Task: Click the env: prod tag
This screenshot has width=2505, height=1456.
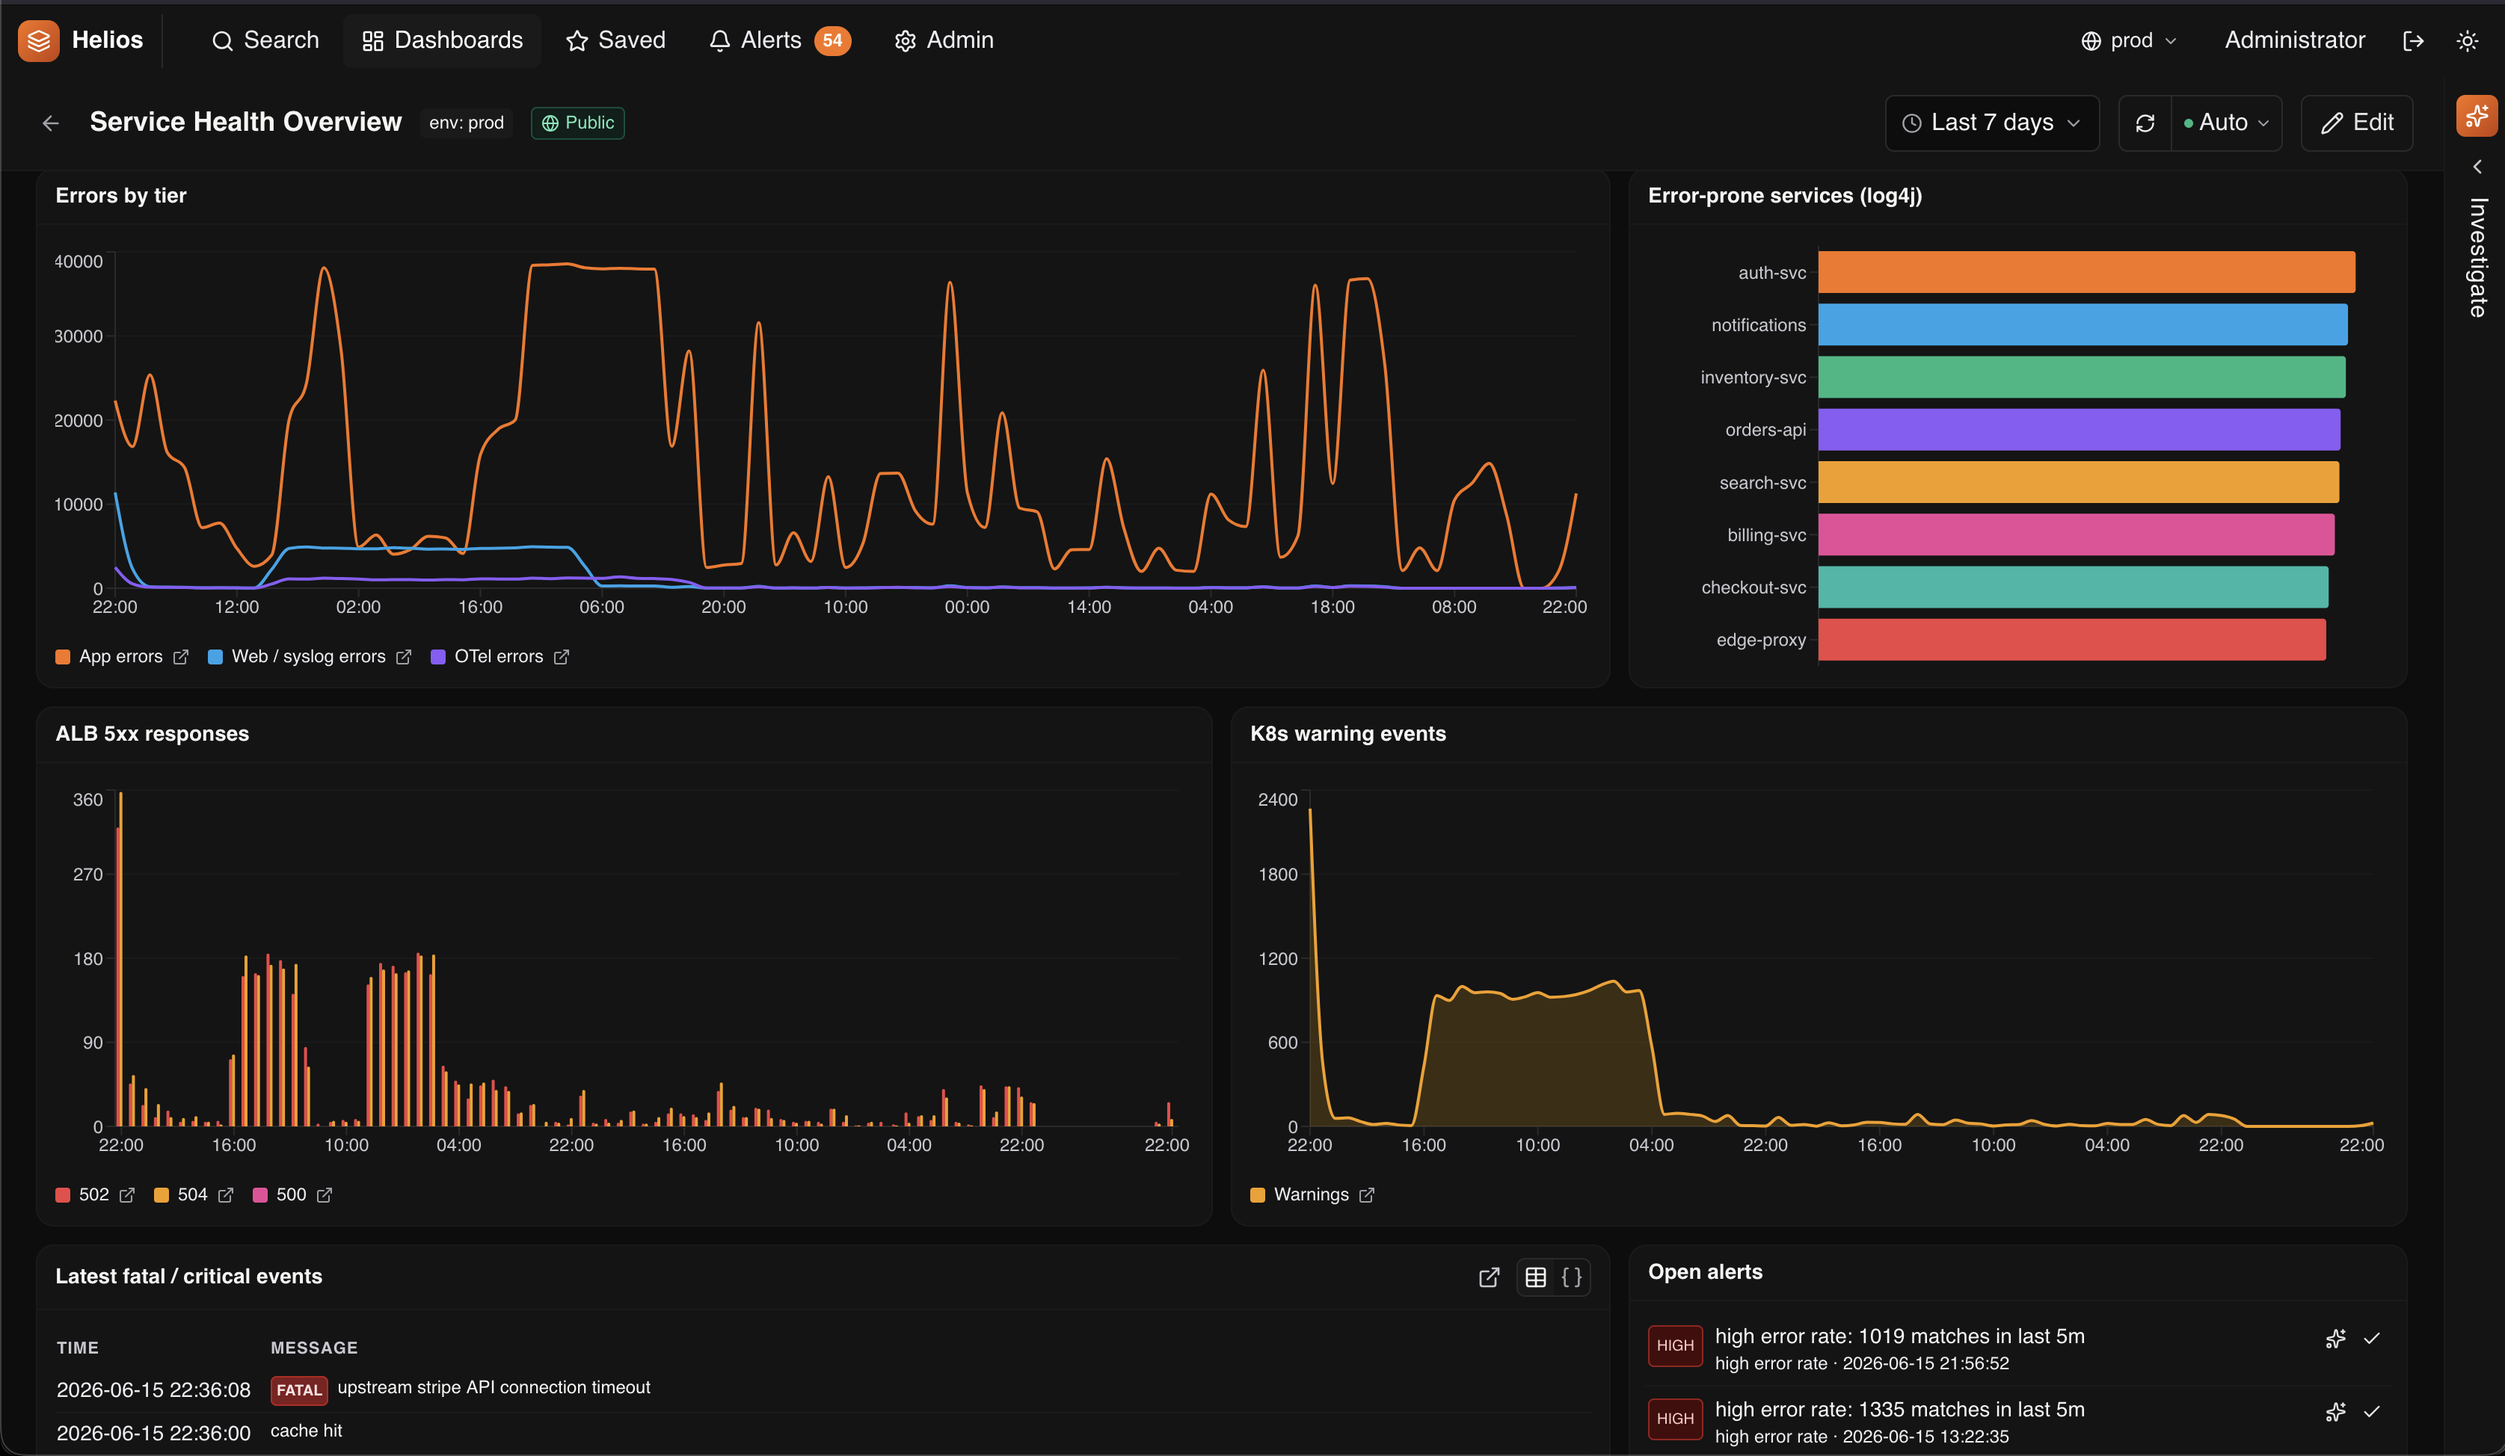Action: (466, 123)
